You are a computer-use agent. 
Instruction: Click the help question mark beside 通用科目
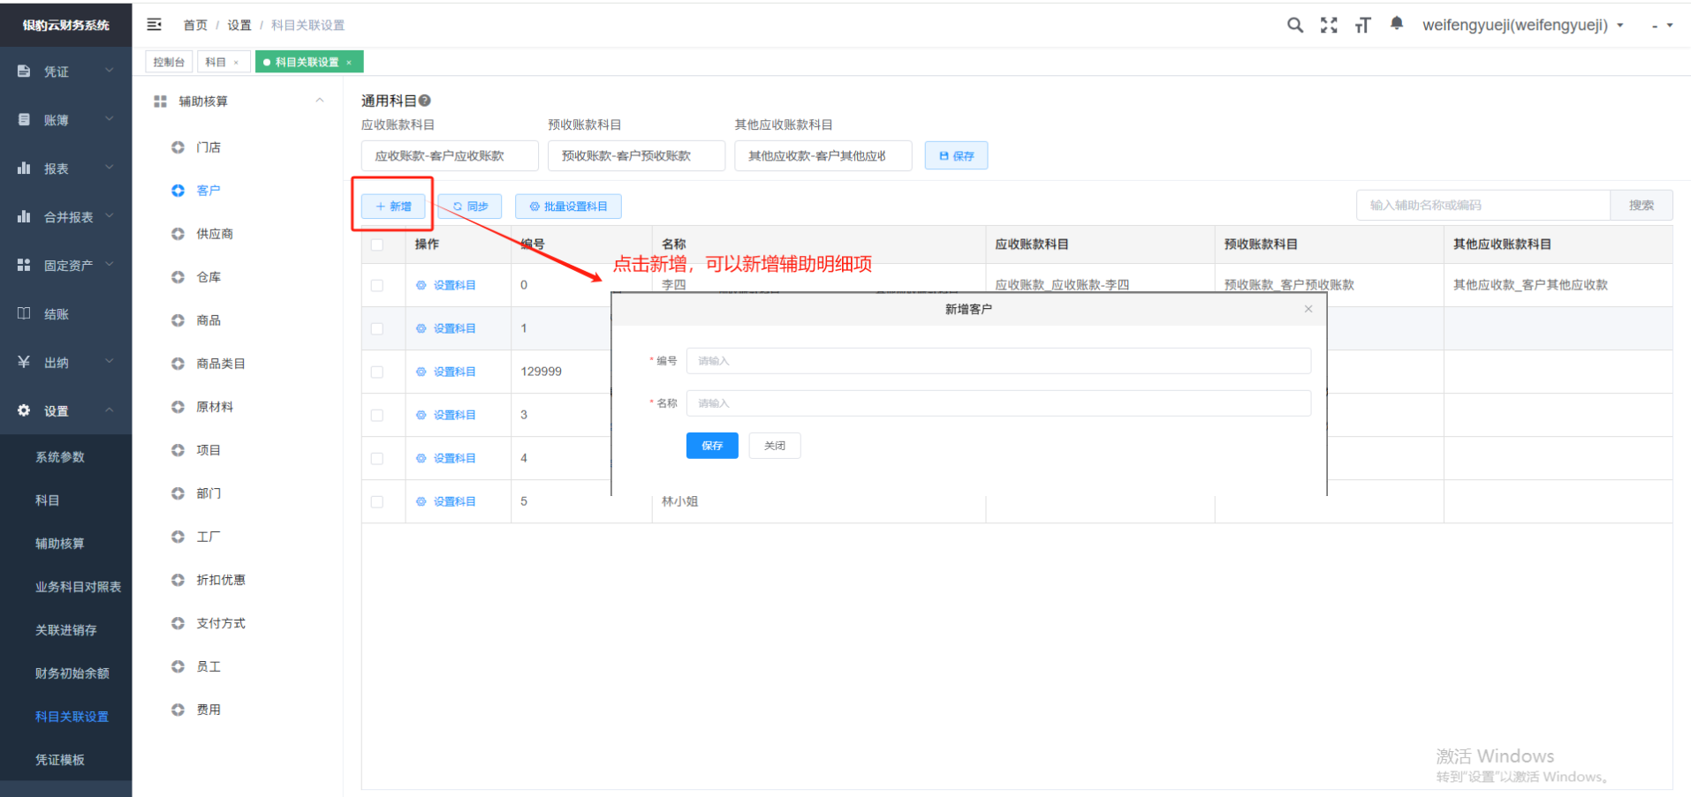pos(425,101)
